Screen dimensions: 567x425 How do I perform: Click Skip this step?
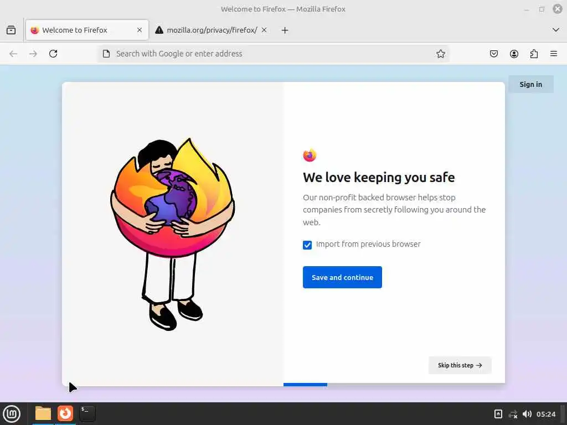(x=460, y=365)
